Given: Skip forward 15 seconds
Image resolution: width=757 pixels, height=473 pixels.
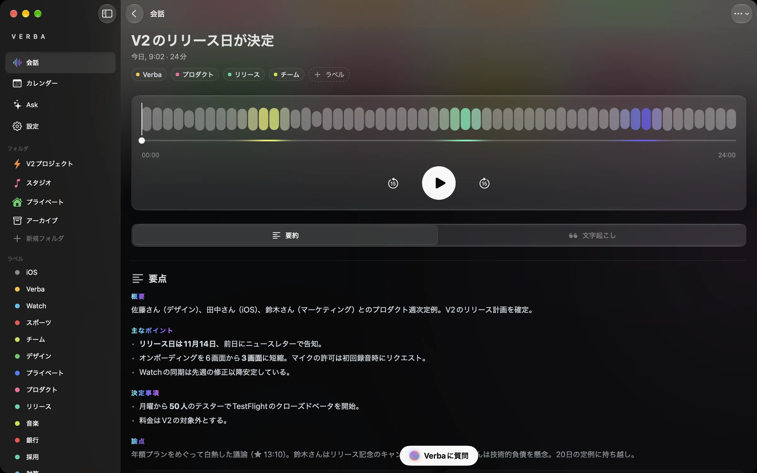Looking at the screenshot, I should point(484,183).
